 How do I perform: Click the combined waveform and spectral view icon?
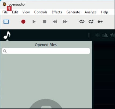113,35
